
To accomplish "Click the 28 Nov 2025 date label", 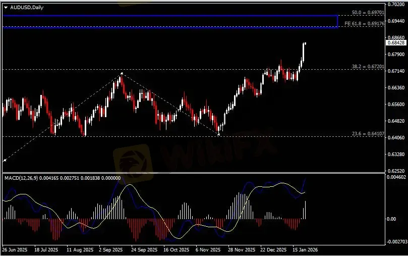I will pyautogui.click(x=240, y=249).
